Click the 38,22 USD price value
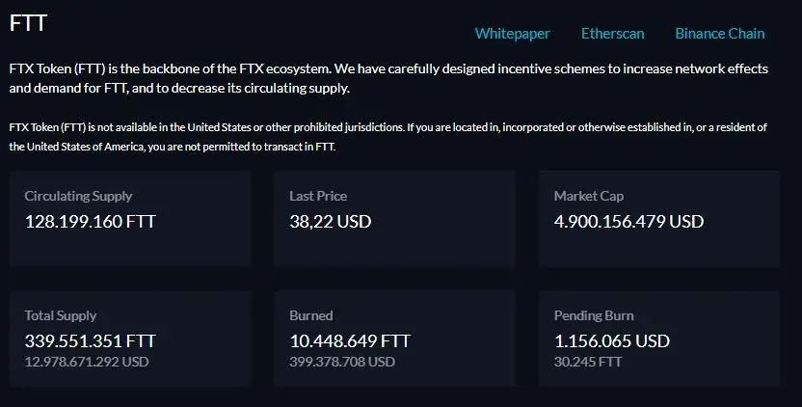Screen dimensions: 802x407 tap(331, 222)
